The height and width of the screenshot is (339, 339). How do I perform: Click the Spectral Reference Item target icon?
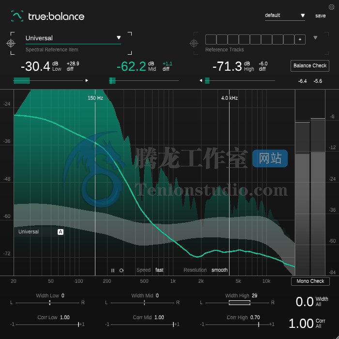coord(11,43)
